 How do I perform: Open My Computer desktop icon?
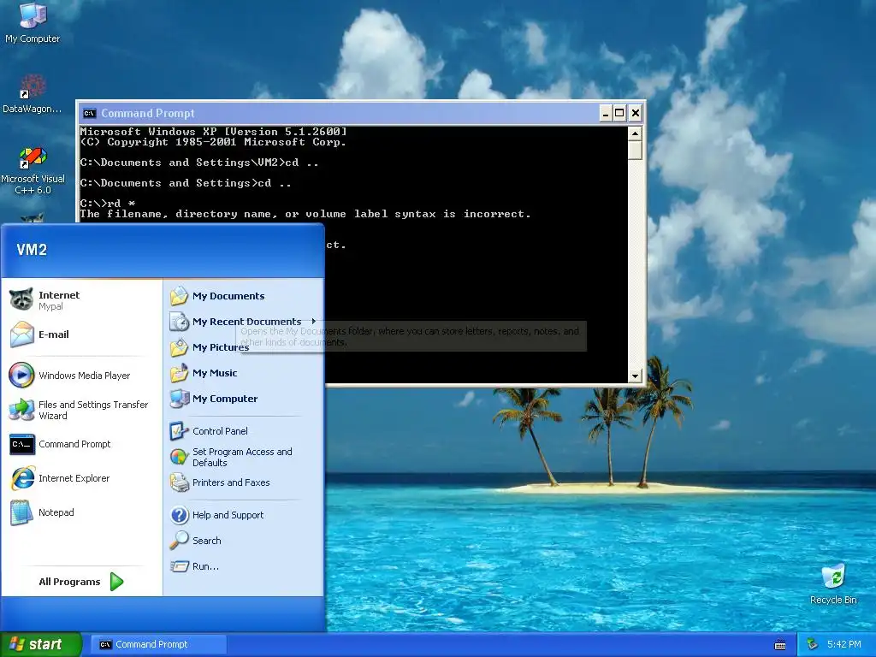coord(33,23)
